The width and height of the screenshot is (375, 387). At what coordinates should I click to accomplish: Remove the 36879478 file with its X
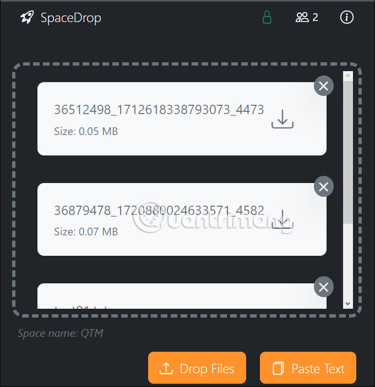click(x=323, y=186)
